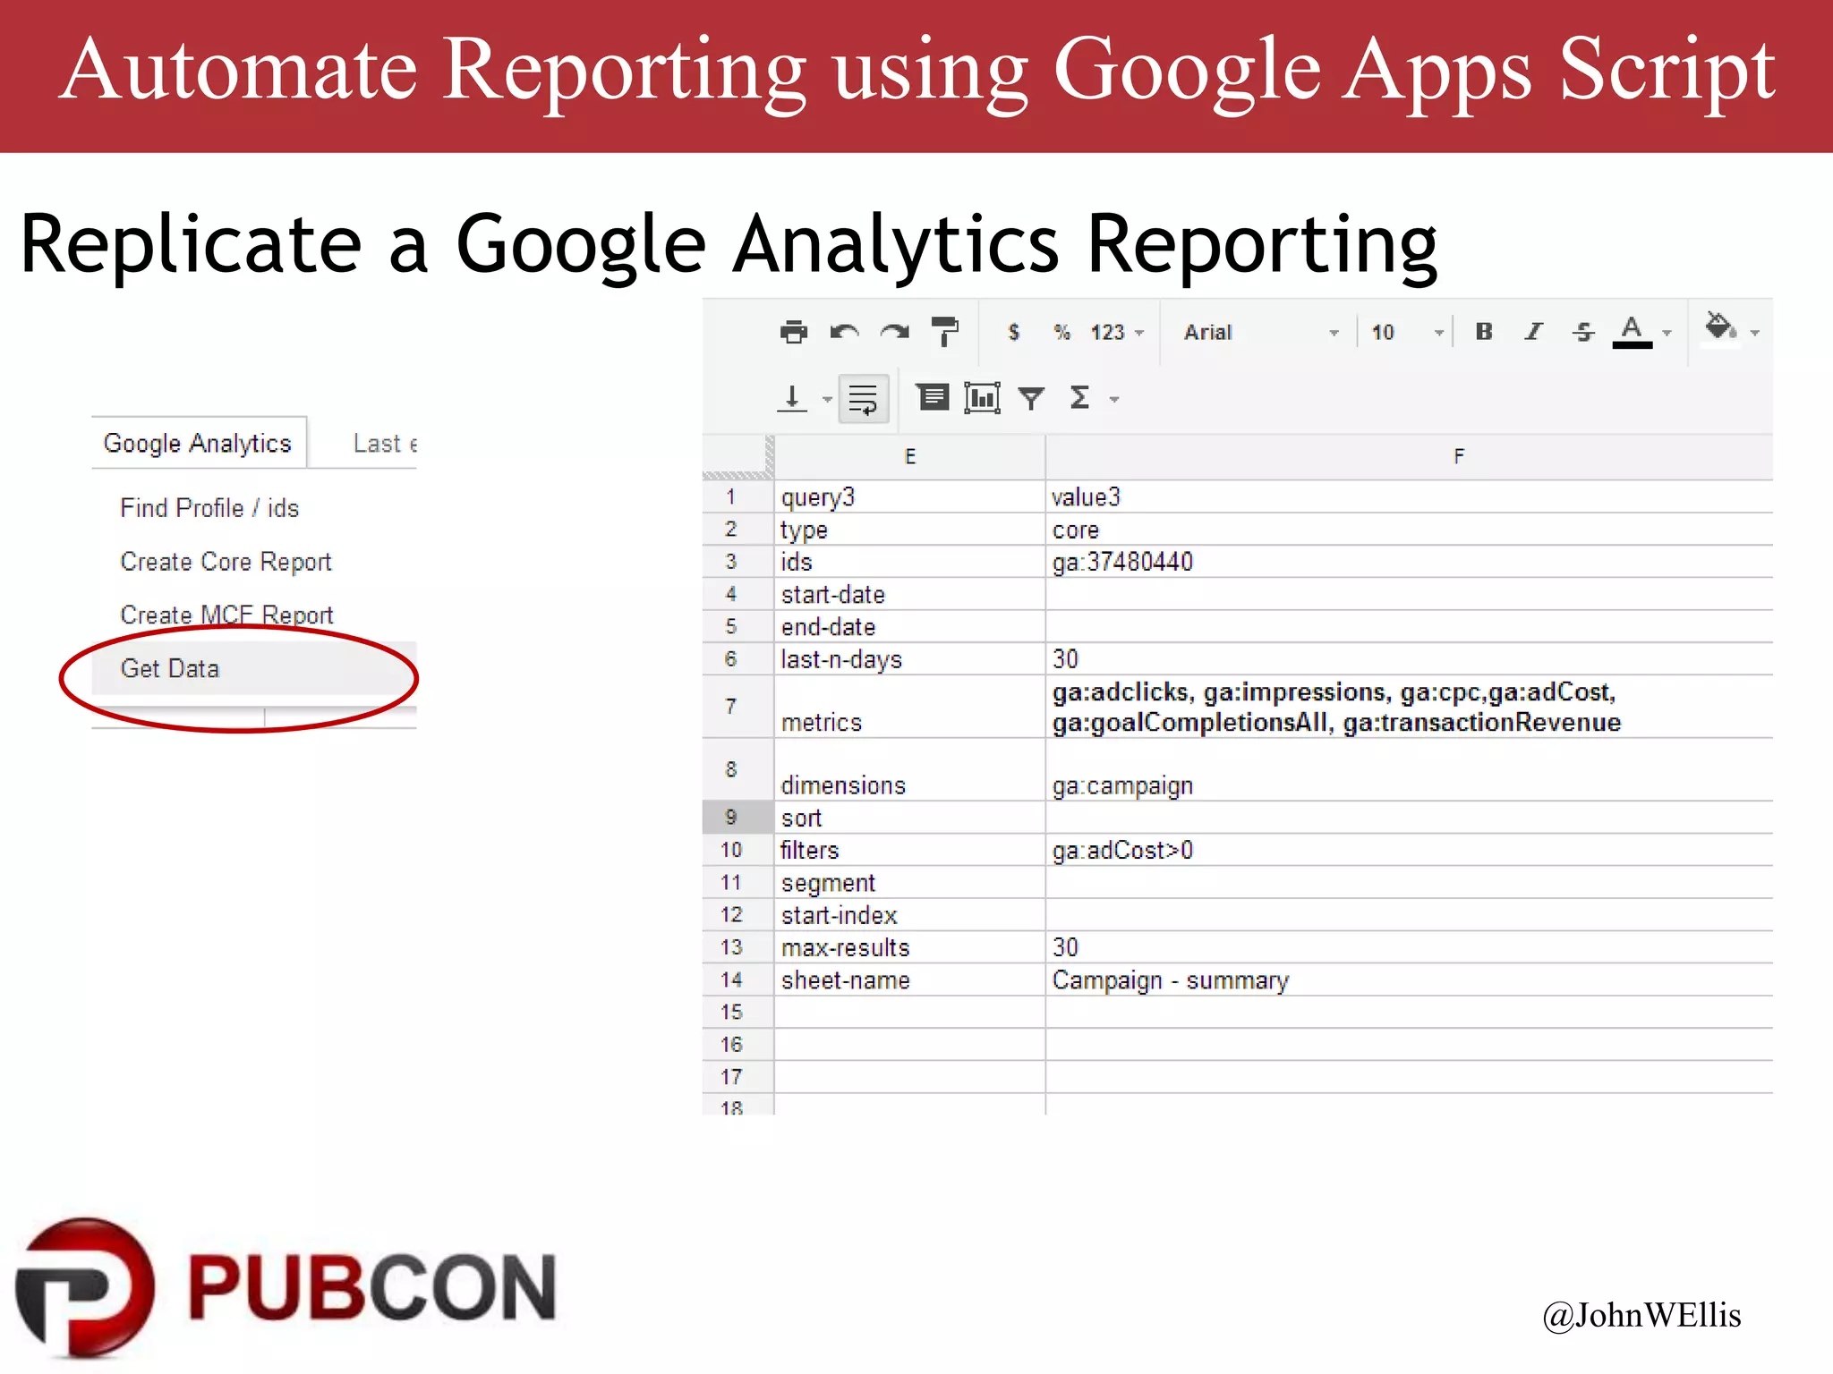Select the Paint format roller icon
This screenshot has width=1833, height=1374.
[x=944, y=331]
